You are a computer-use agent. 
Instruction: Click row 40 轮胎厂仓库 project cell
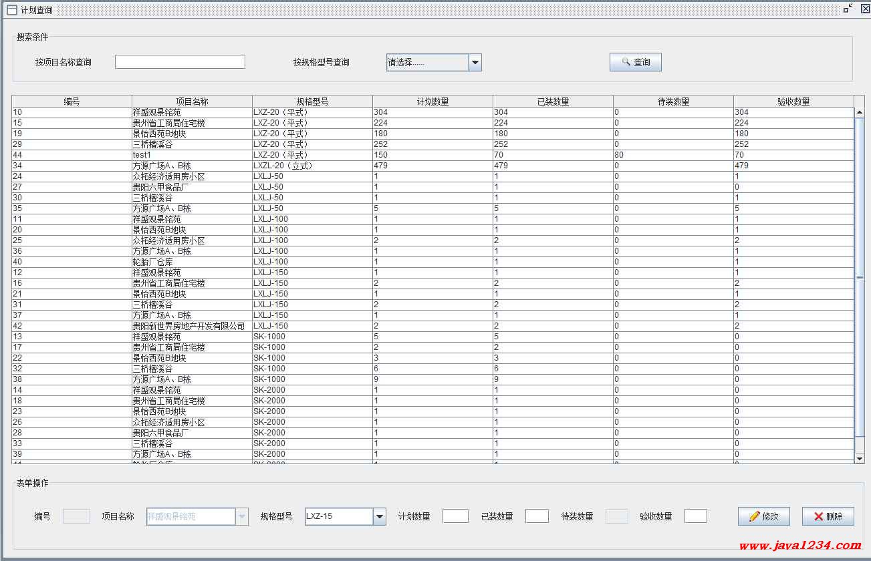(193, 262)
